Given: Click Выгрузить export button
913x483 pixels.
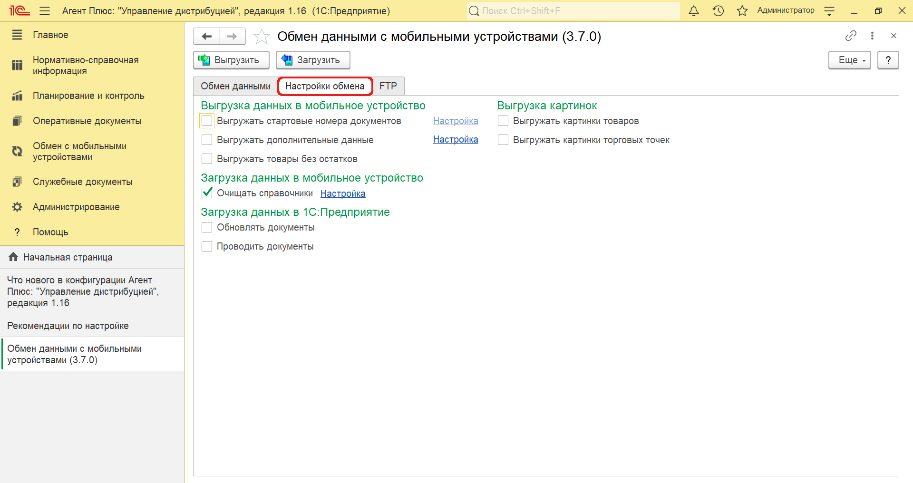Looking at the screenshot, I should click(231, 60).
